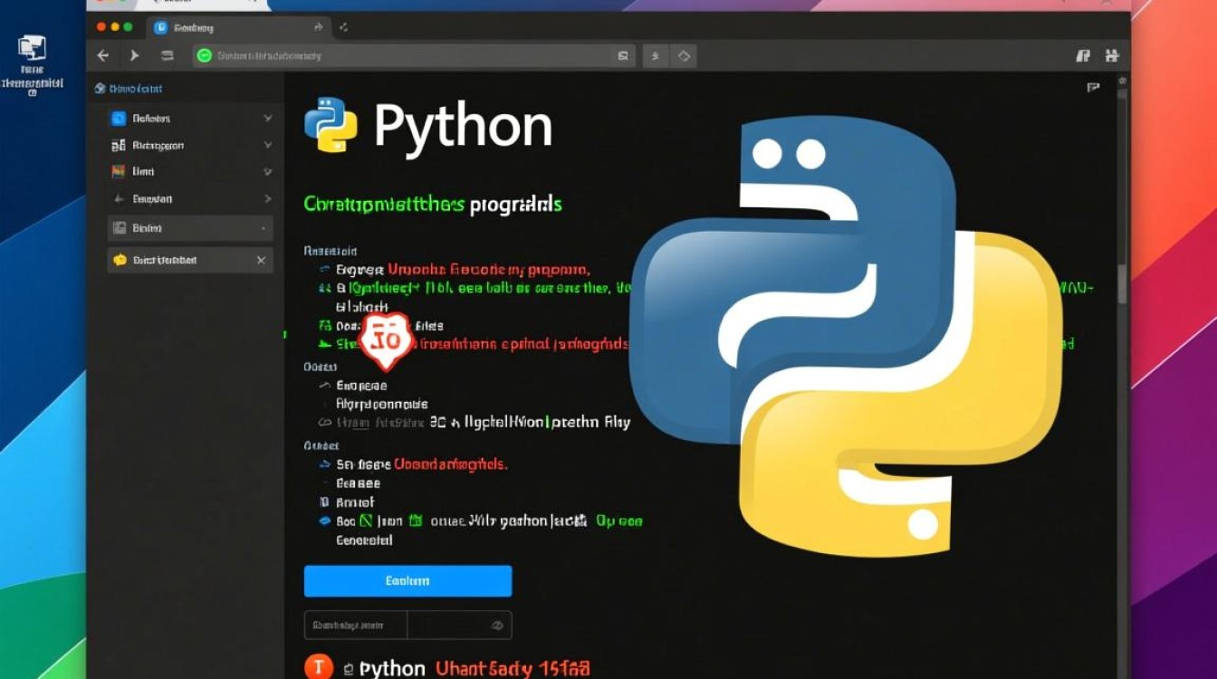This screenshot has height=679, width=1217.
Task: Click the diamond-shaped toolbar button
Action: (x=684, y=56)
